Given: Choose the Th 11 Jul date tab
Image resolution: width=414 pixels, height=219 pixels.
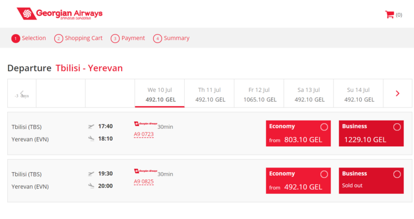Looking at the screenshot, I should (x=209, y=94).
